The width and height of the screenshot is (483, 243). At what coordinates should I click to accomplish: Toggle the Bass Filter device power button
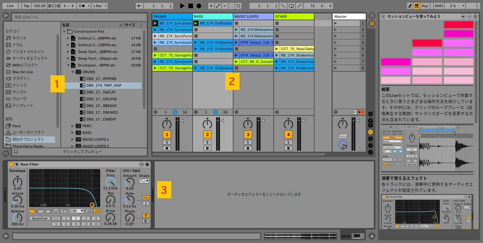tap(11, 164)
